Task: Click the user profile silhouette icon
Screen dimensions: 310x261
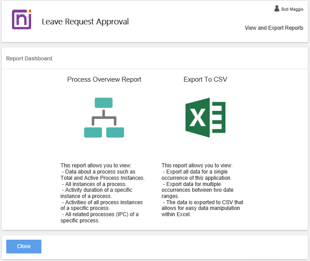Action: (277, 8)
